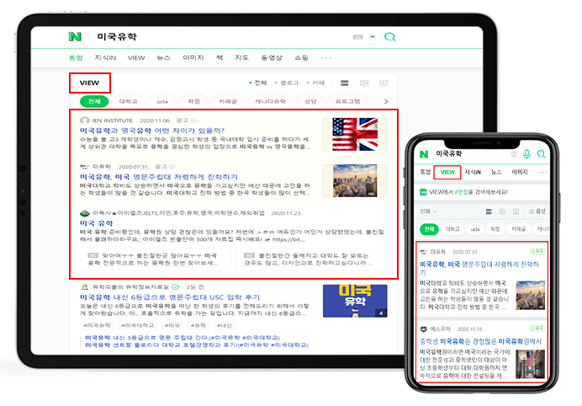
Task: Click the Naver N logo on the phone
Action: tap(424, 154)
